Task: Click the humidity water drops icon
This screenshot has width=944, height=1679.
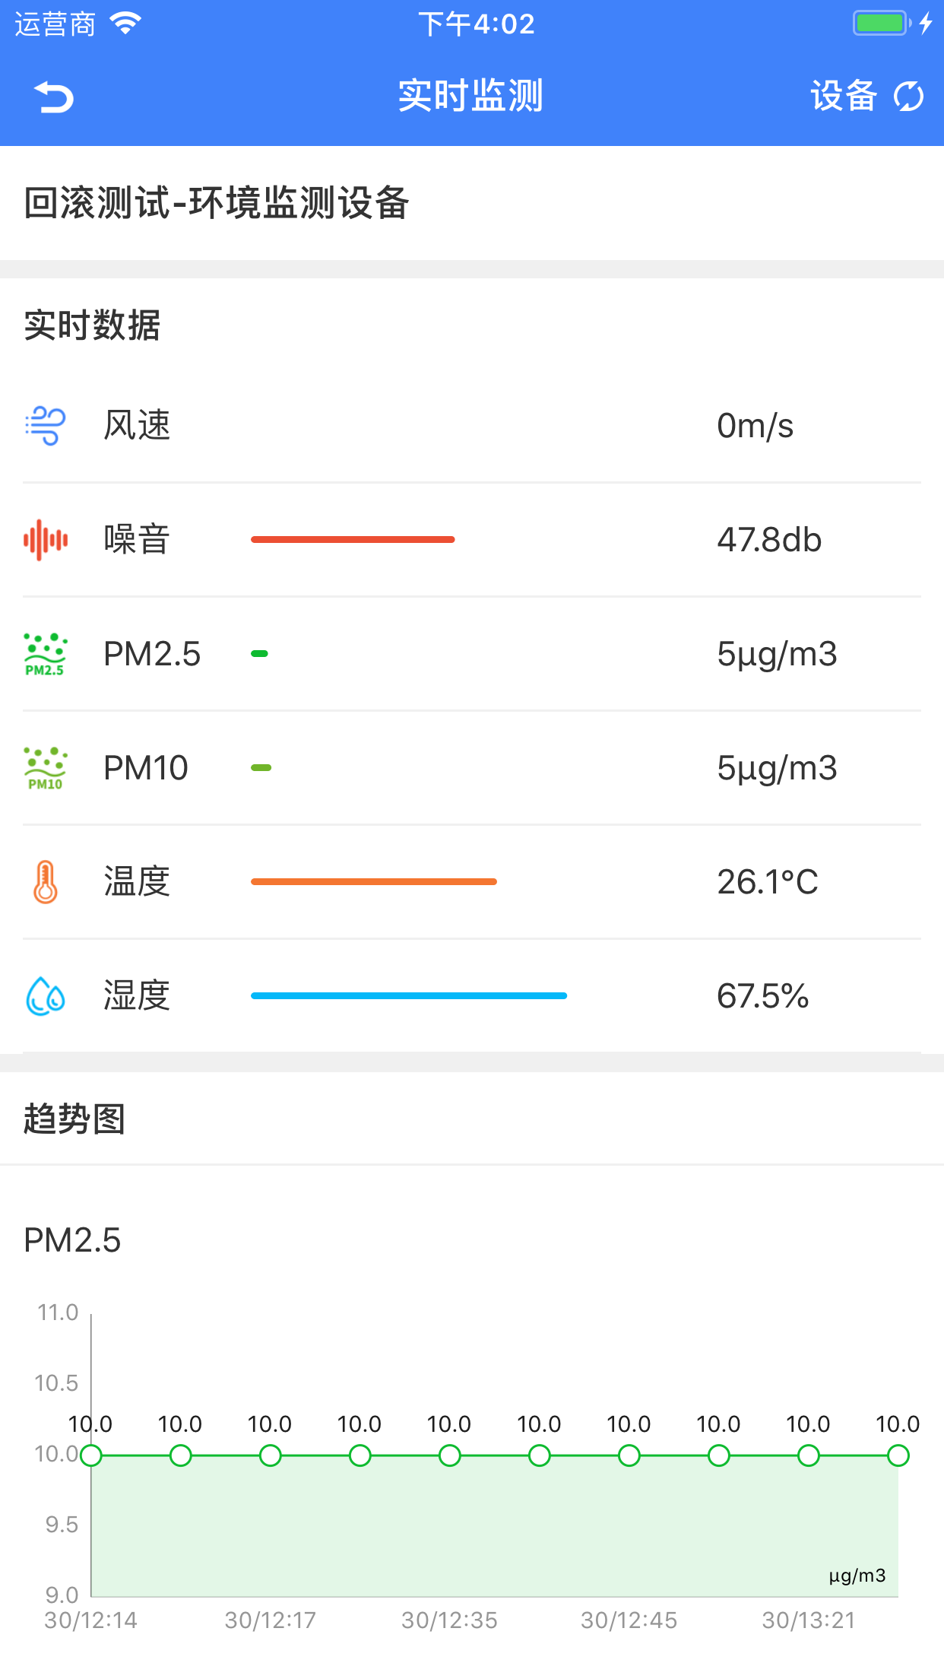Action: pos(46,996)
